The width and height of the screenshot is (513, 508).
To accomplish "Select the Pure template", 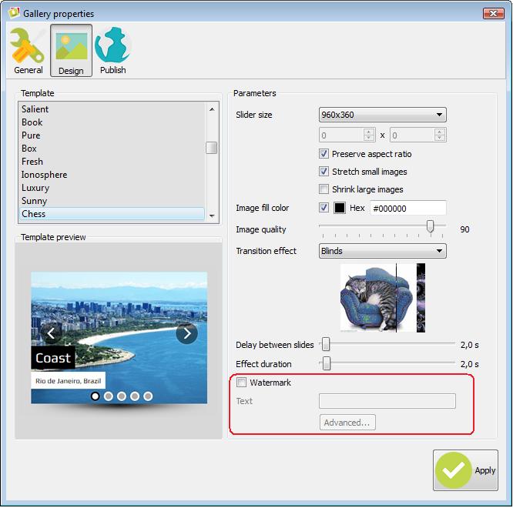I will click(112, 135).
